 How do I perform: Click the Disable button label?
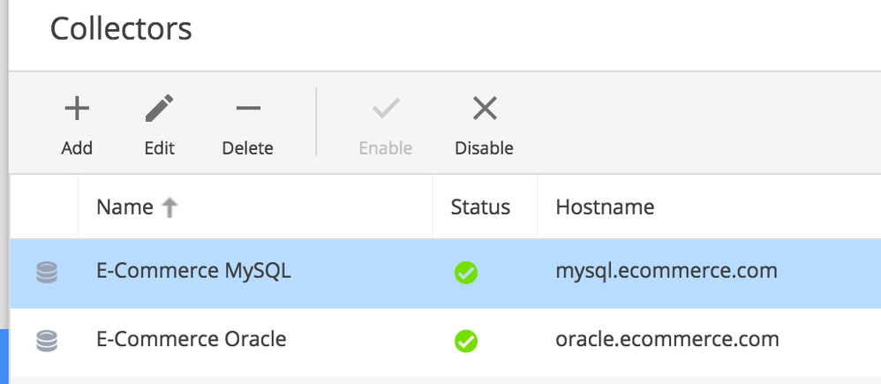[485, 148]
